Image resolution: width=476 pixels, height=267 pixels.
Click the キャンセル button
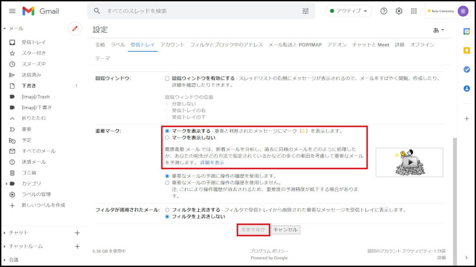click(285, 230)
